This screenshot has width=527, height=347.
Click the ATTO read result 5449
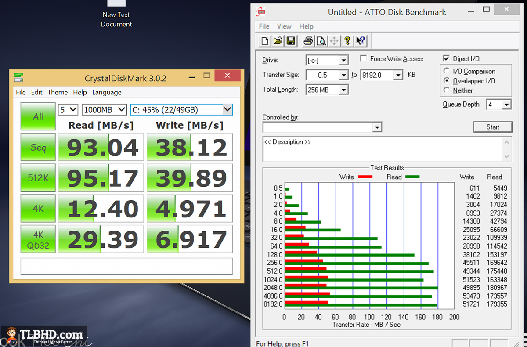tap(500, 188)
